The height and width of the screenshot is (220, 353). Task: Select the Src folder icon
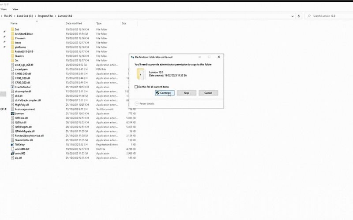click(13, 60)
